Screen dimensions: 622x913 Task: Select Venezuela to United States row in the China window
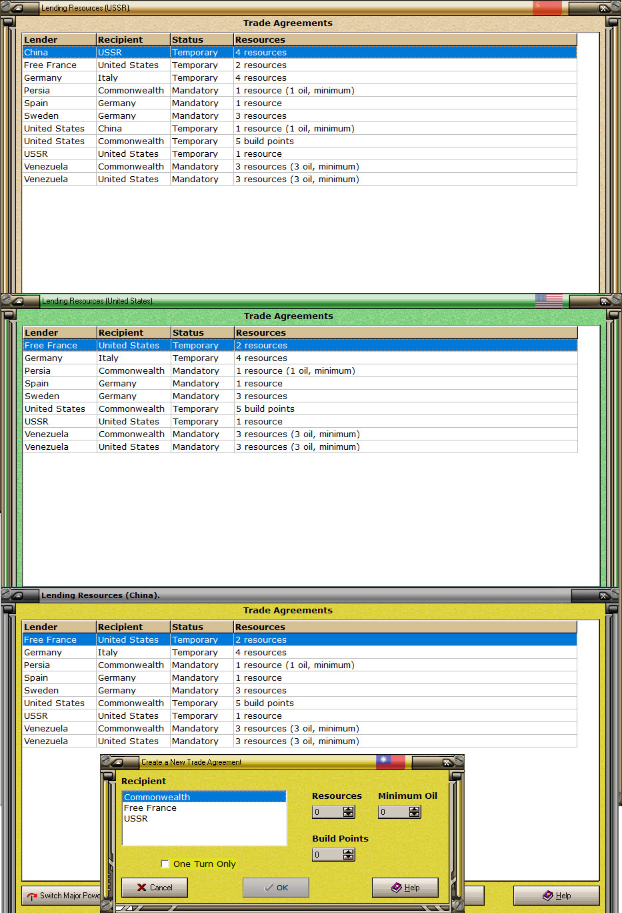(299, 741)
